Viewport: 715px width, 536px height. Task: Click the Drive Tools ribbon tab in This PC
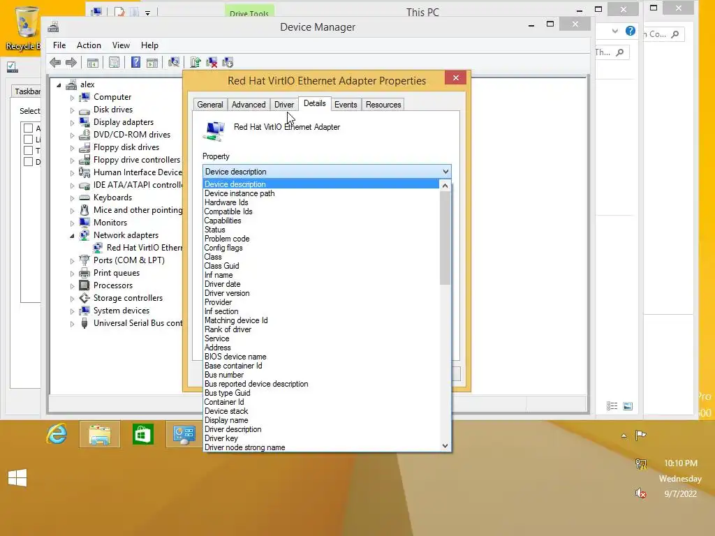tap(249, 12)
